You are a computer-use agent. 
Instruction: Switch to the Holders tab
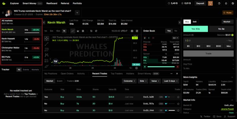click(x=130, y=74)
